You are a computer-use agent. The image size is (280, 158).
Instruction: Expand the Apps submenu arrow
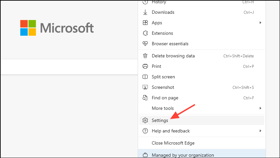click(260, 23)
